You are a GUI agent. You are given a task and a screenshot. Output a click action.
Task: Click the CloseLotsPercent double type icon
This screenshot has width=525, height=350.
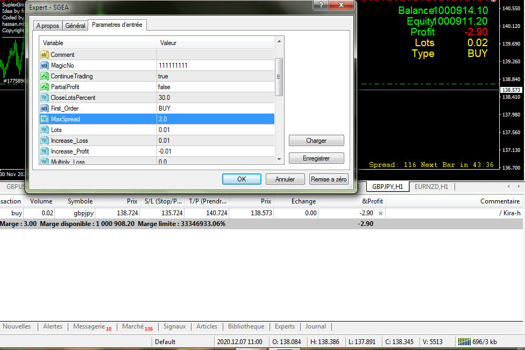click(45, 98)
